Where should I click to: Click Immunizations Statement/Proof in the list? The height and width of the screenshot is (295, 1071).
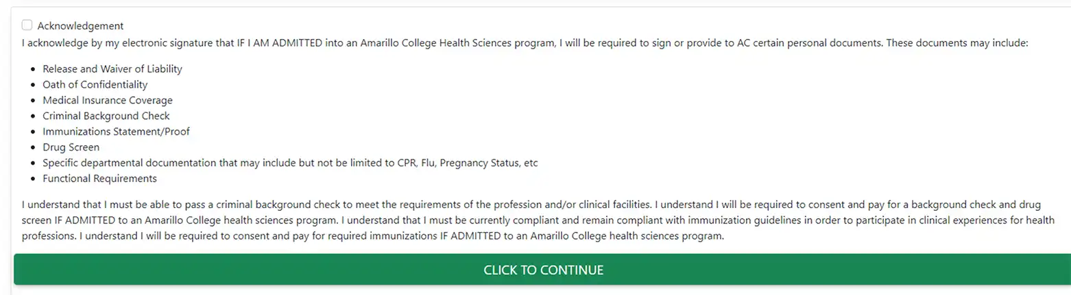click(x=116, y=131)
